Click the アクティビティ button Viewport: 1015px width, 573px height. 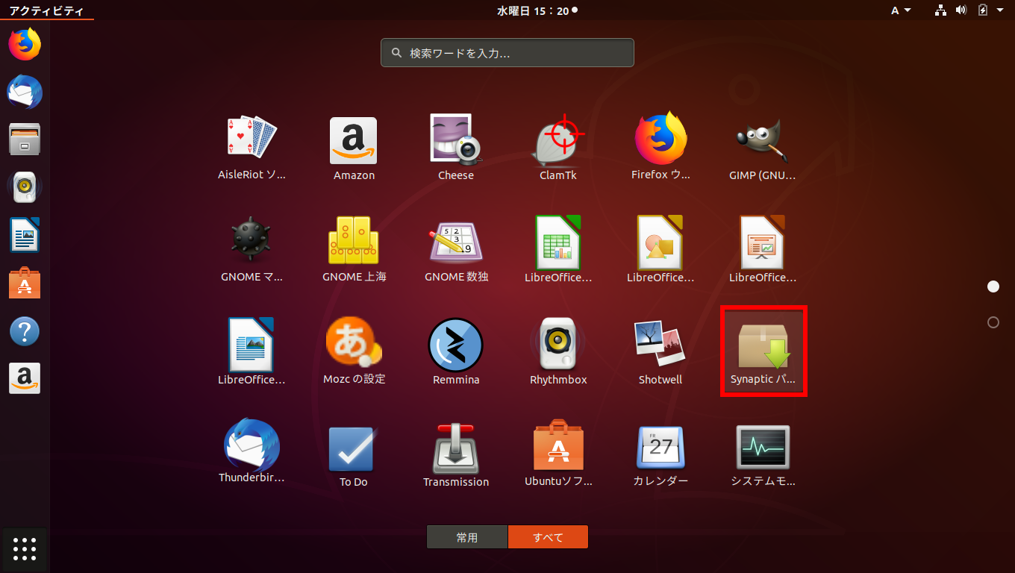click(46, 10)
